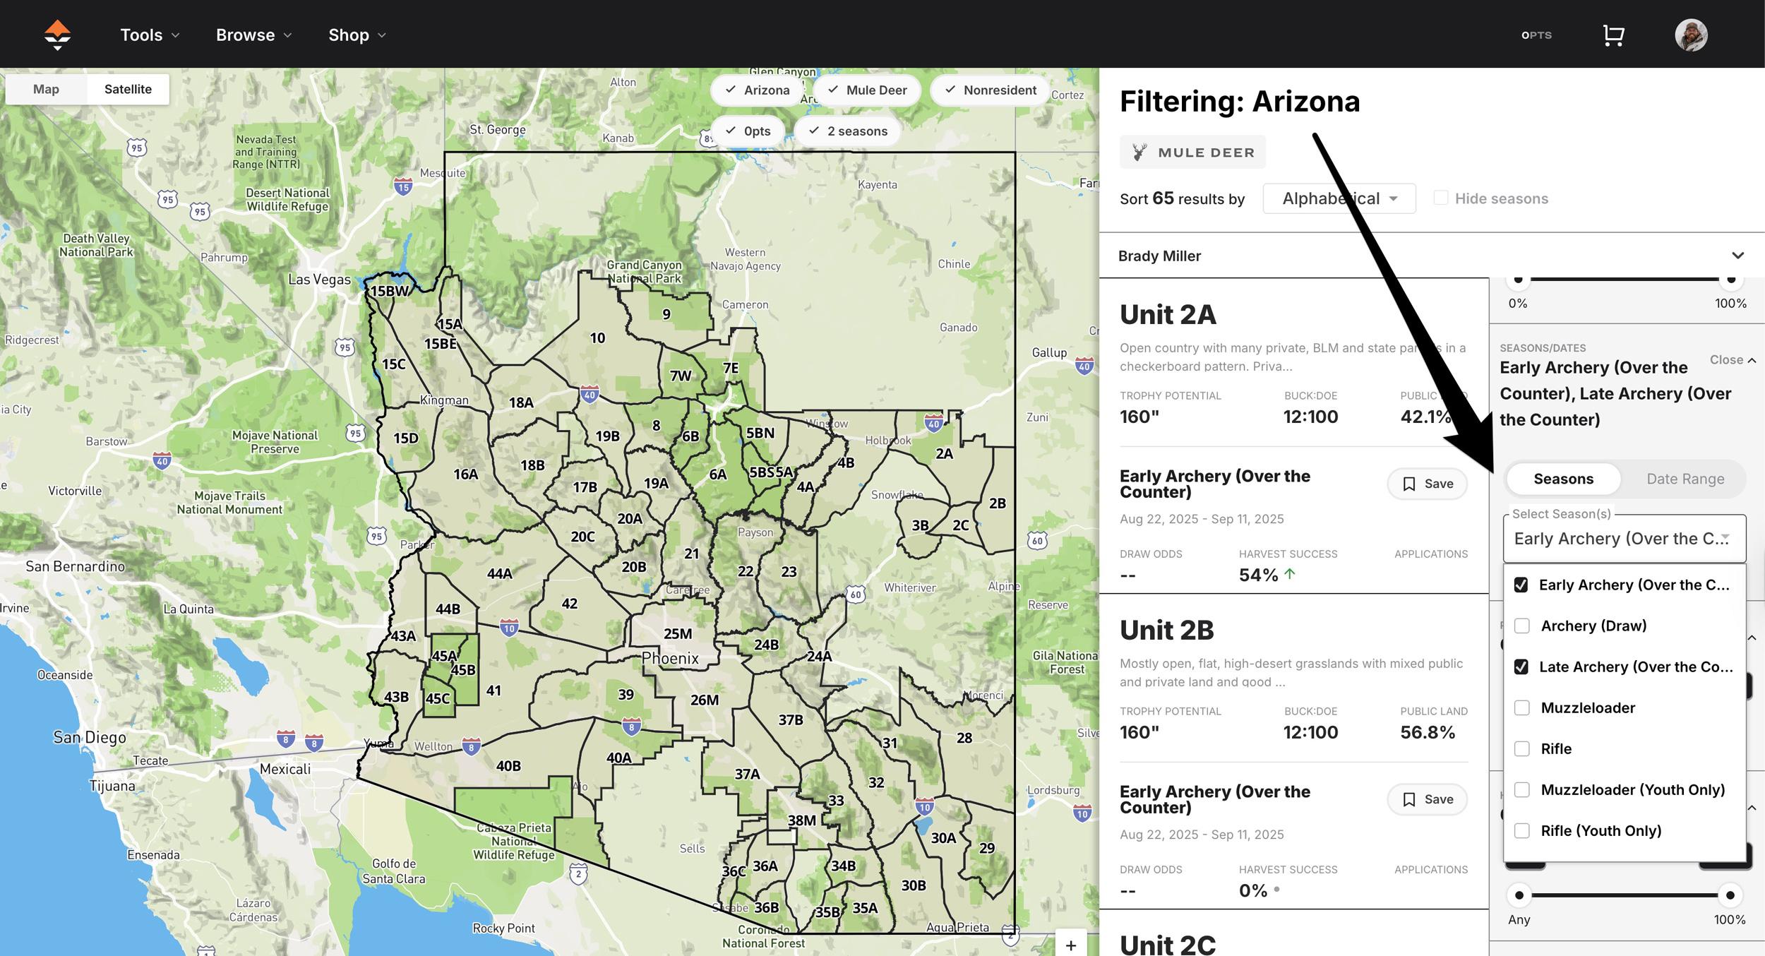Switch to the Date Range tab
Screen dimensions: 1765x956
(x=1686, y=479)
